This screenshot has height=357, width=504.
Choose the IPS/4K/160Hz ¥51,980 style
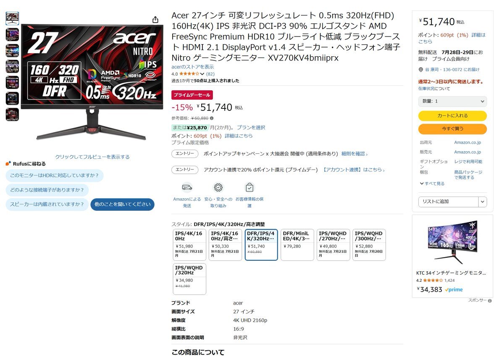(189, 245)
